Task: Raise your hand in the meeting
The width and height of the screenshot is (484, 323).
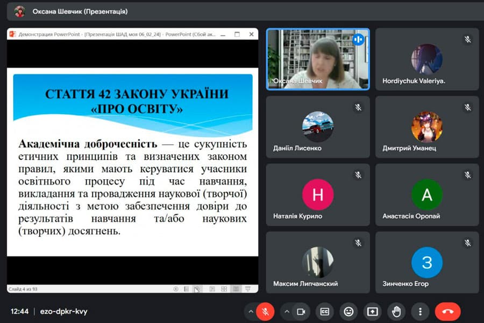Action: [x=396, y=311]
